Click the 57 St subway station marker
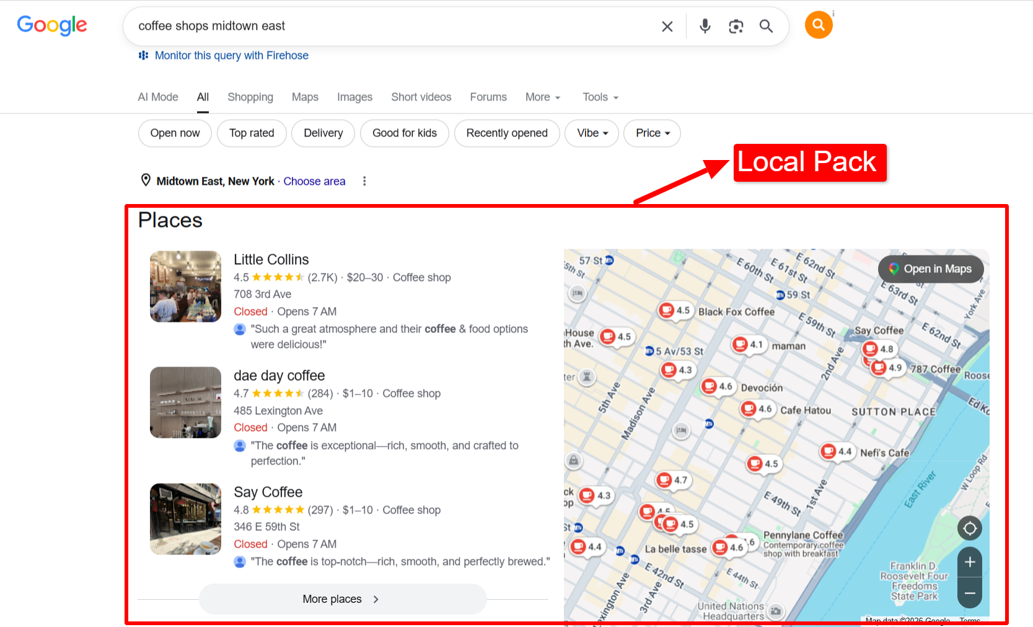This screenshot has height=627, width=1033. (x=609, y=260)
